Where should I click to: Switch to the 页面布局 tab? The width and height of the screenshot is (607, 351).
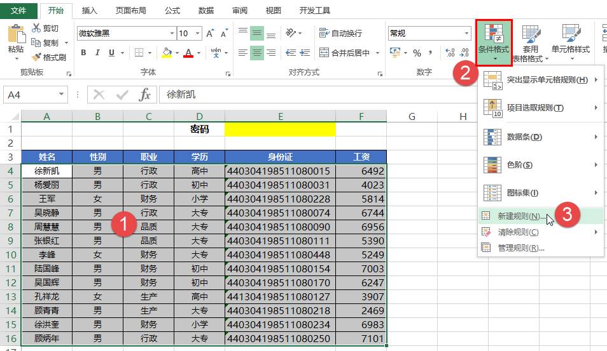coord(131,10)
